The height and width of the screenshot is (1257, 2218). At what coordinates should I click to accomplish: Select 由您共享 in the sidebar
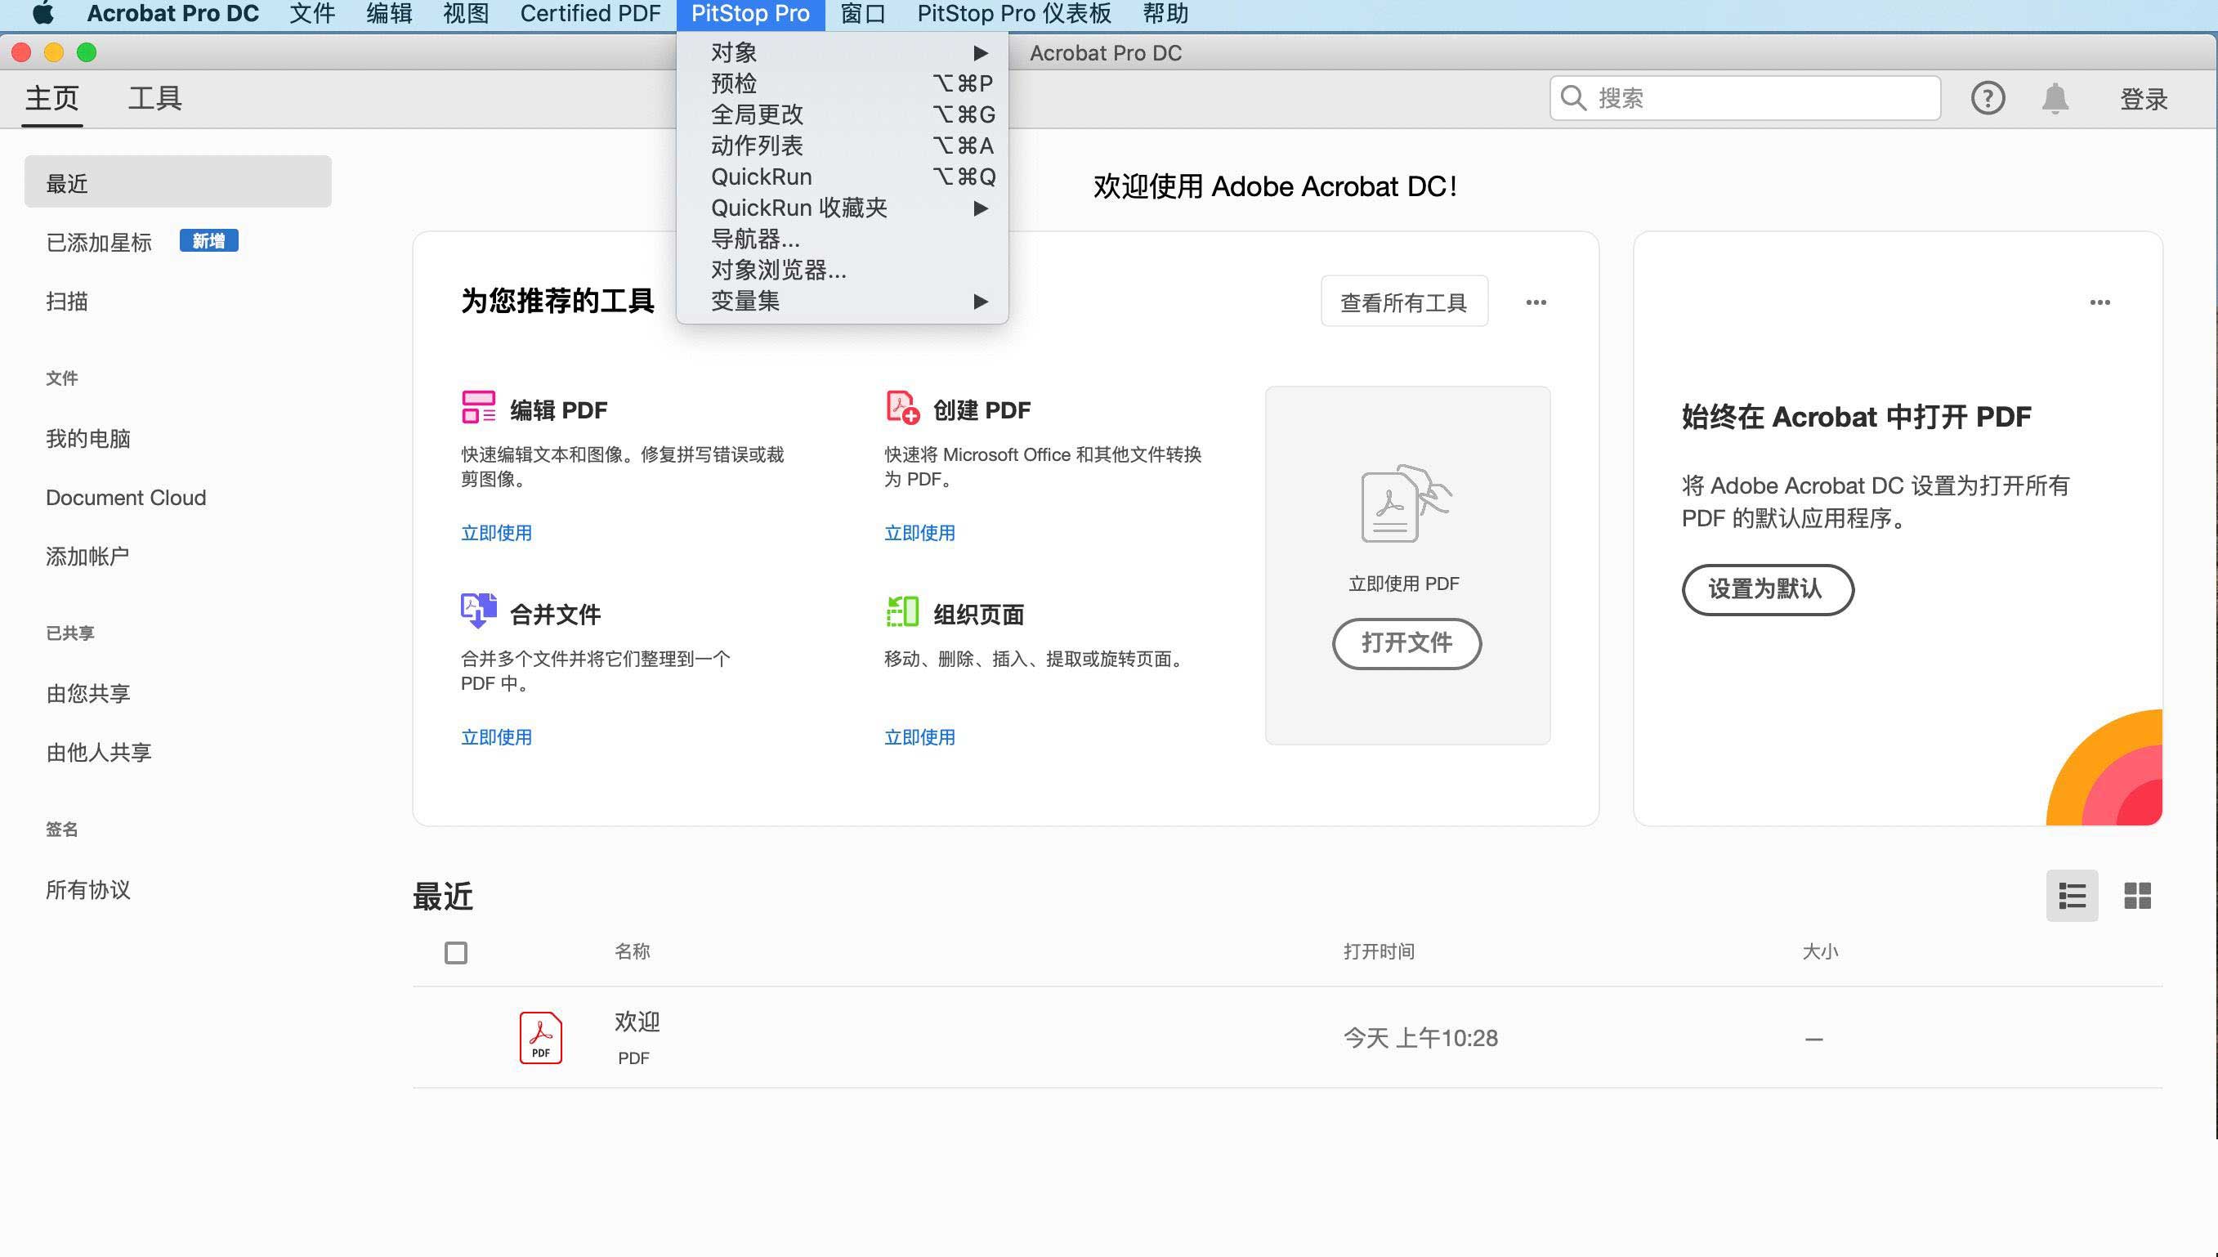(88, 693)
